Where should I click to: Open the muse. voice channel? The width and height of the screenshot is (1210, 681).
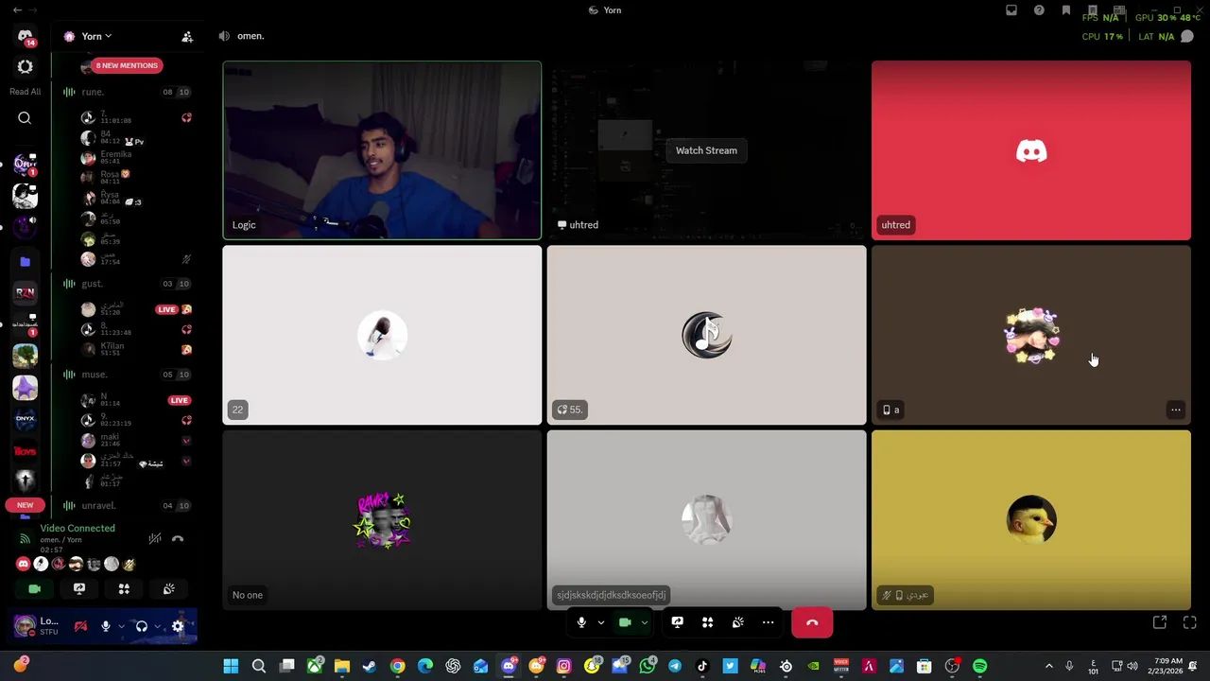[128, 375]
